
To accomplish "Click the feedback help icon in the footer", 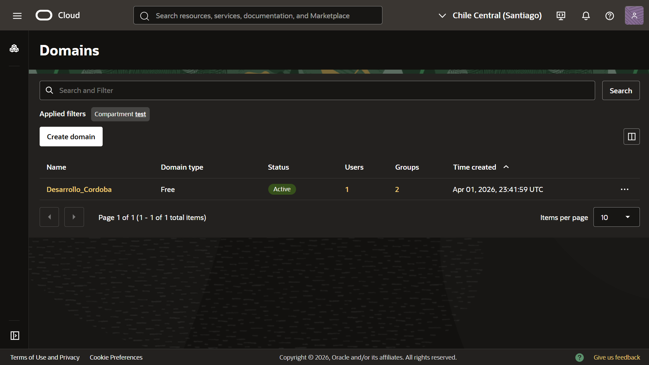I will 580,357.
